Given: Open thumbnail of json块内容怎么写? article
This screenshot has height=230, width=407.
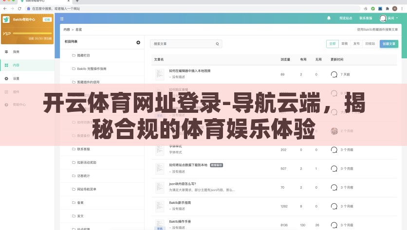Looking at the screenshot, I should tap(160, 188).
